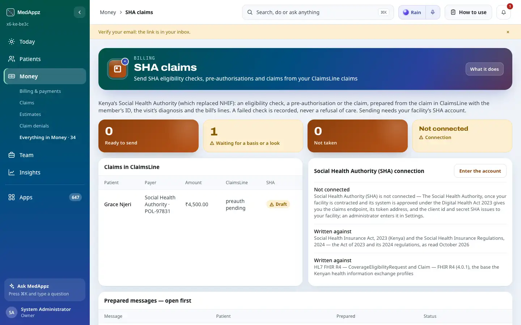Dismiss the verify email banner
The image size is (521, 325).
[x=508, y=32]
